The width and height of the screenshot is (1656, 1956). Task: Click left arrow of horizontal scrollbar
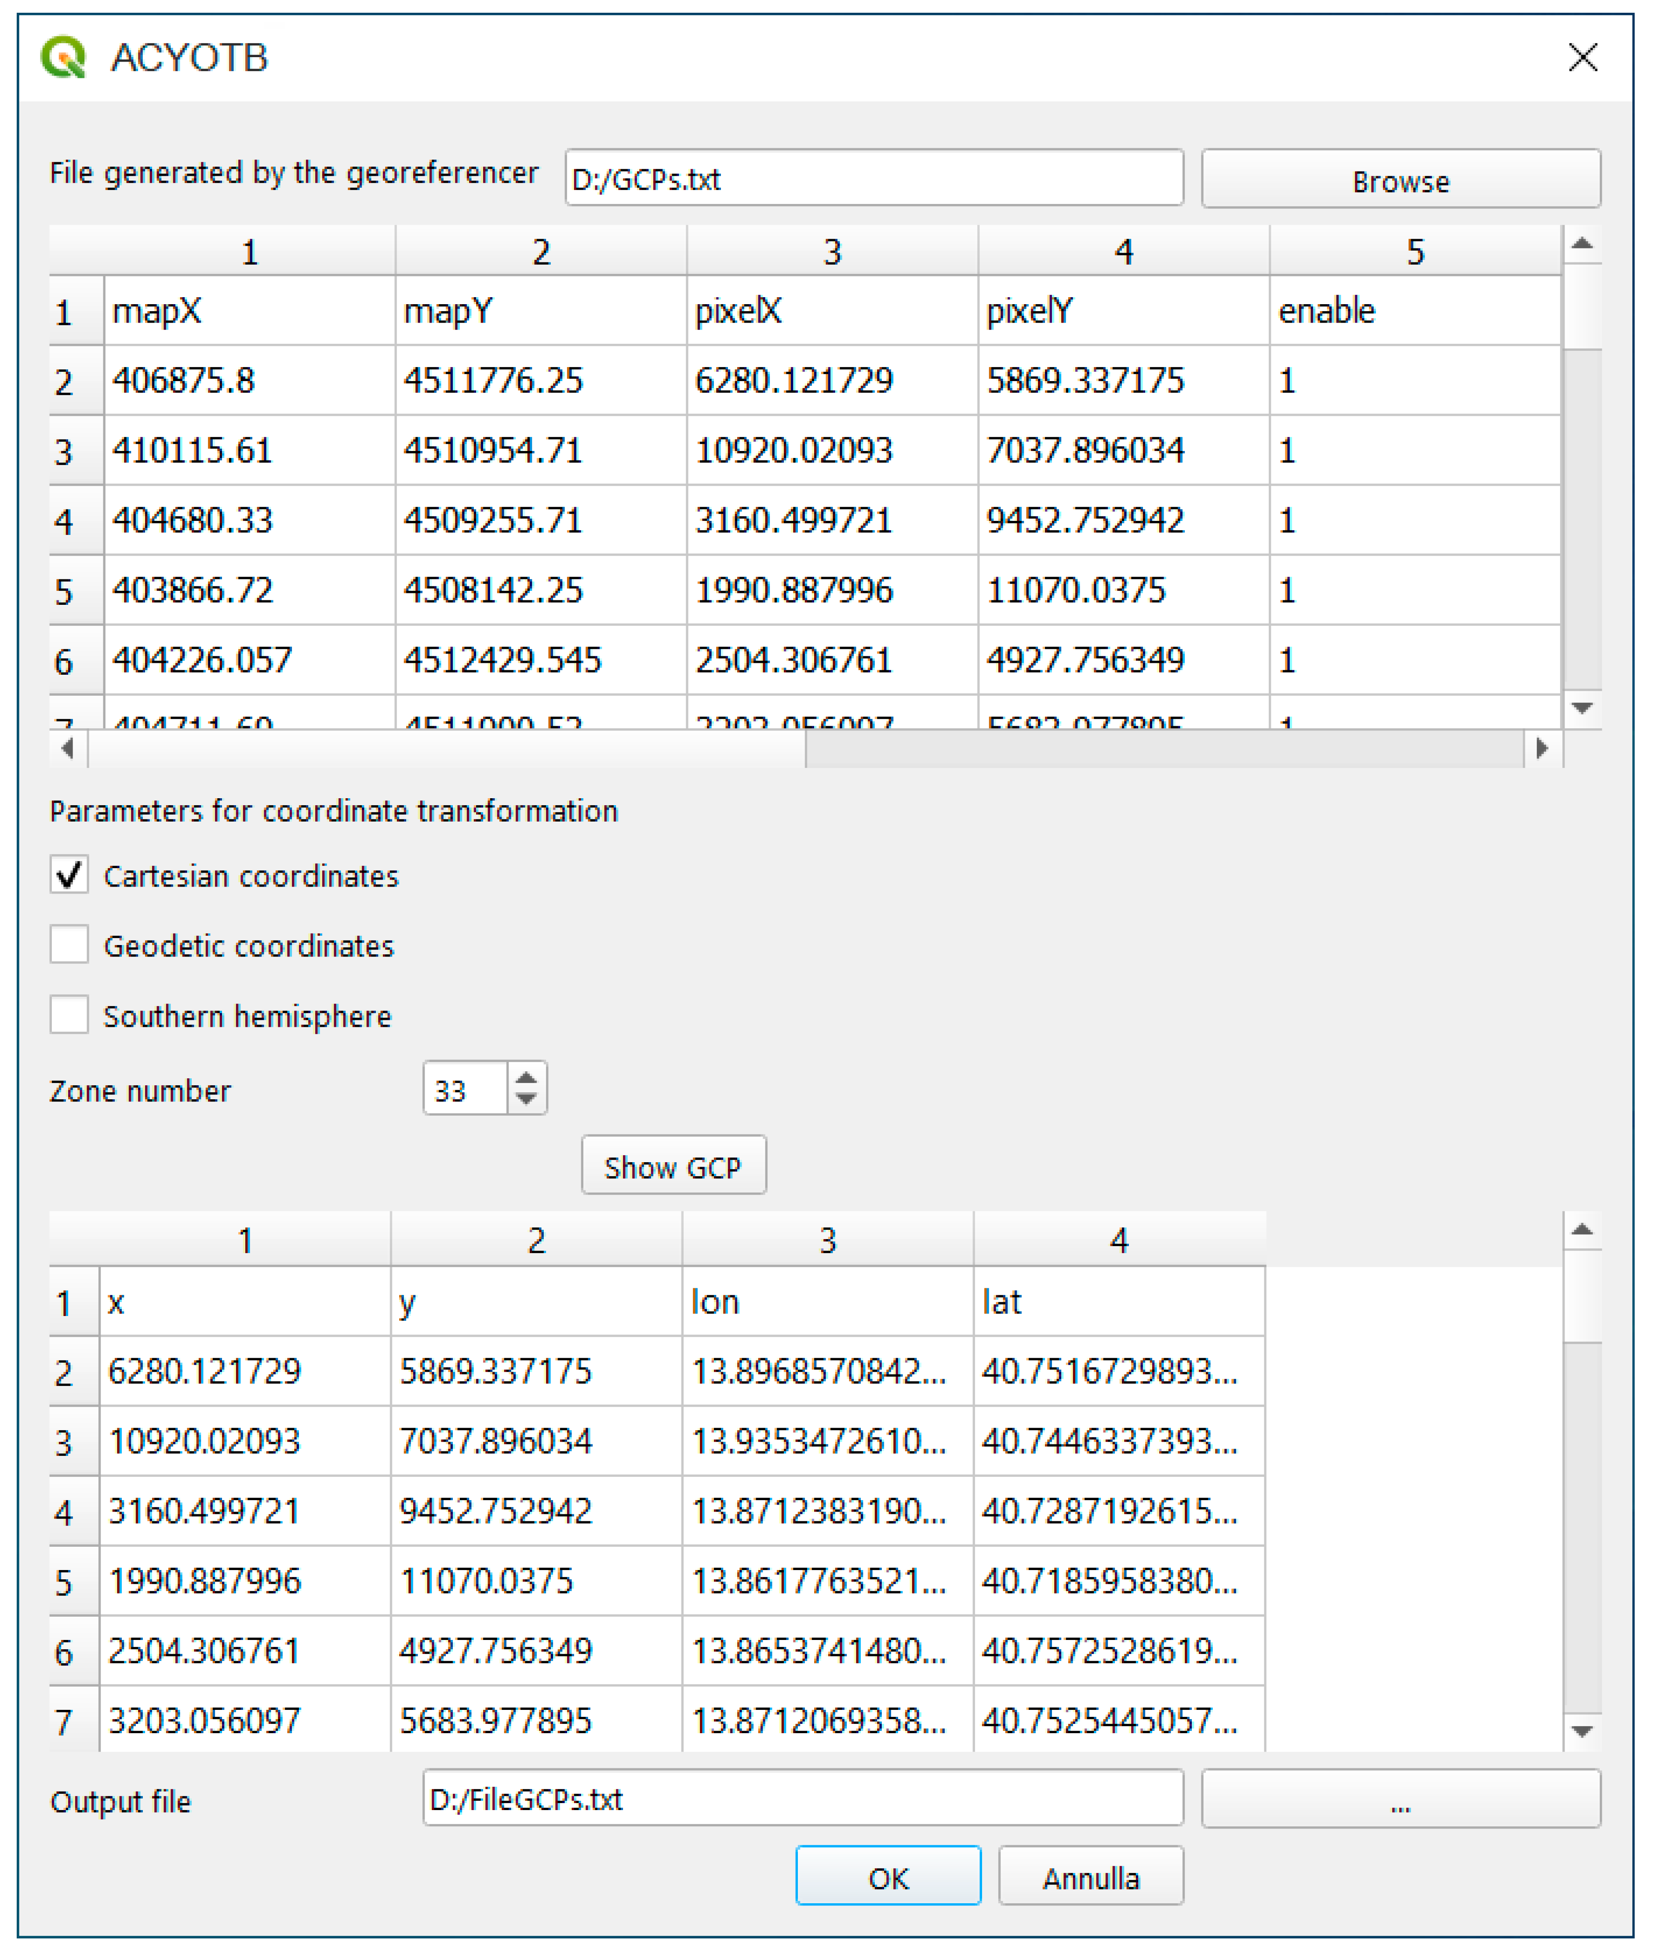67,748
